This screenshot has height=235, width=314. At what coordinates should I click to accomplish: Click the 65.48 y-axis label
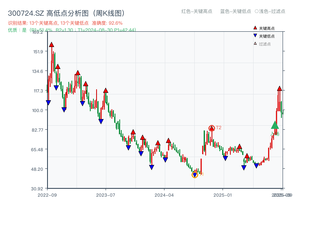[x=37, y=150]
